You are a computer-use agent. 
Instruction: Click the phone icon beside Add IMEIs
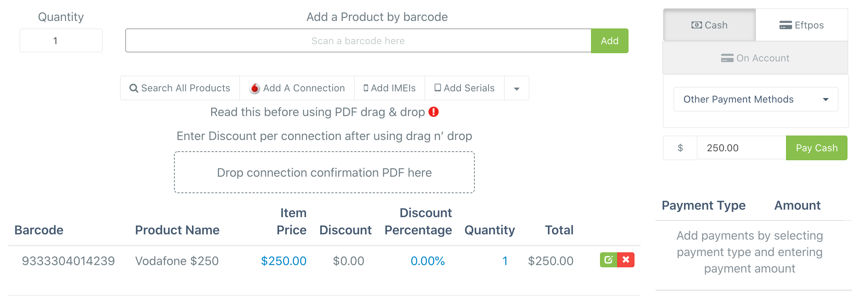(366, 88)
